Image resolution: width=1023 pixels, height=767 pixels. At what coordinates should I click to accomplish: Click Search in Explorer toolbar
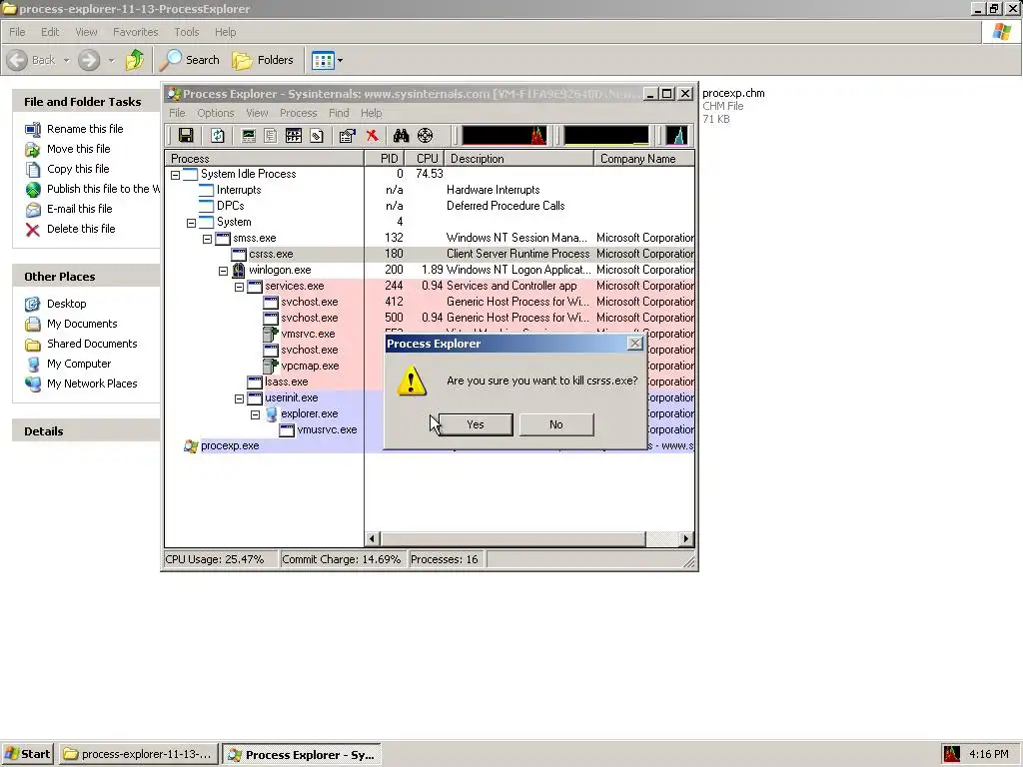point(190,60)
